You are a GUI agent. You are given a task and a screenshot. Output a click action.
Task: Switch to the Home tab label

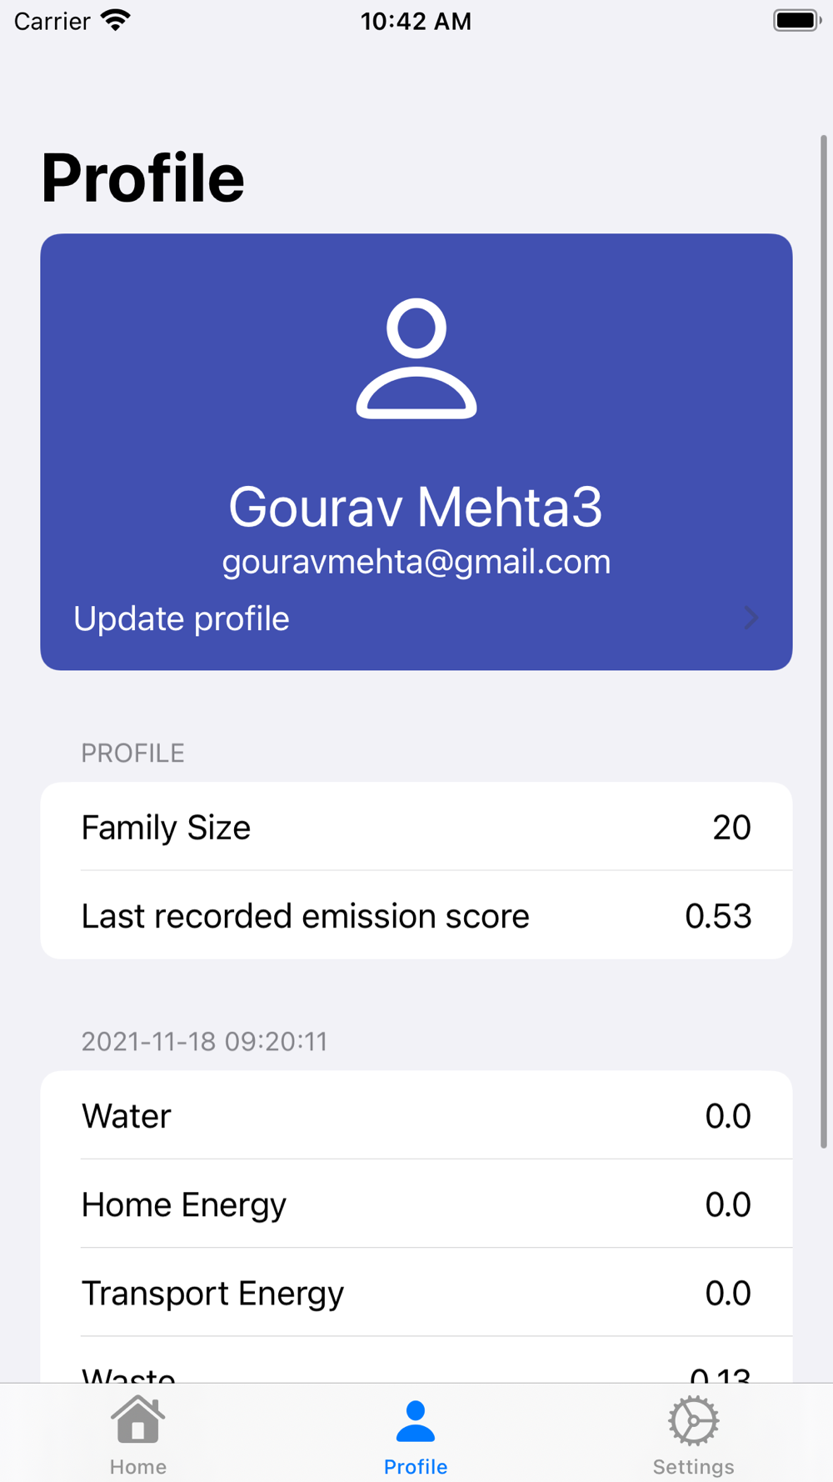138,1466
